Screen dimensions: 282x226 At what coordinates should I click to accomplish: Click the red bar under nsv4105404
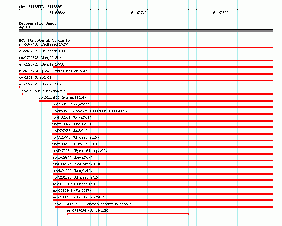146,74
